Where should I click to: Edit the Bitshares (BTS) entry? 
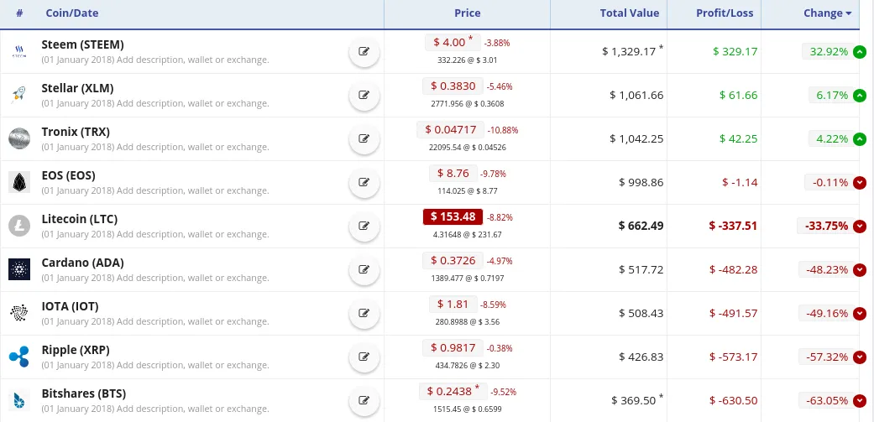click(x=364, y=401)
